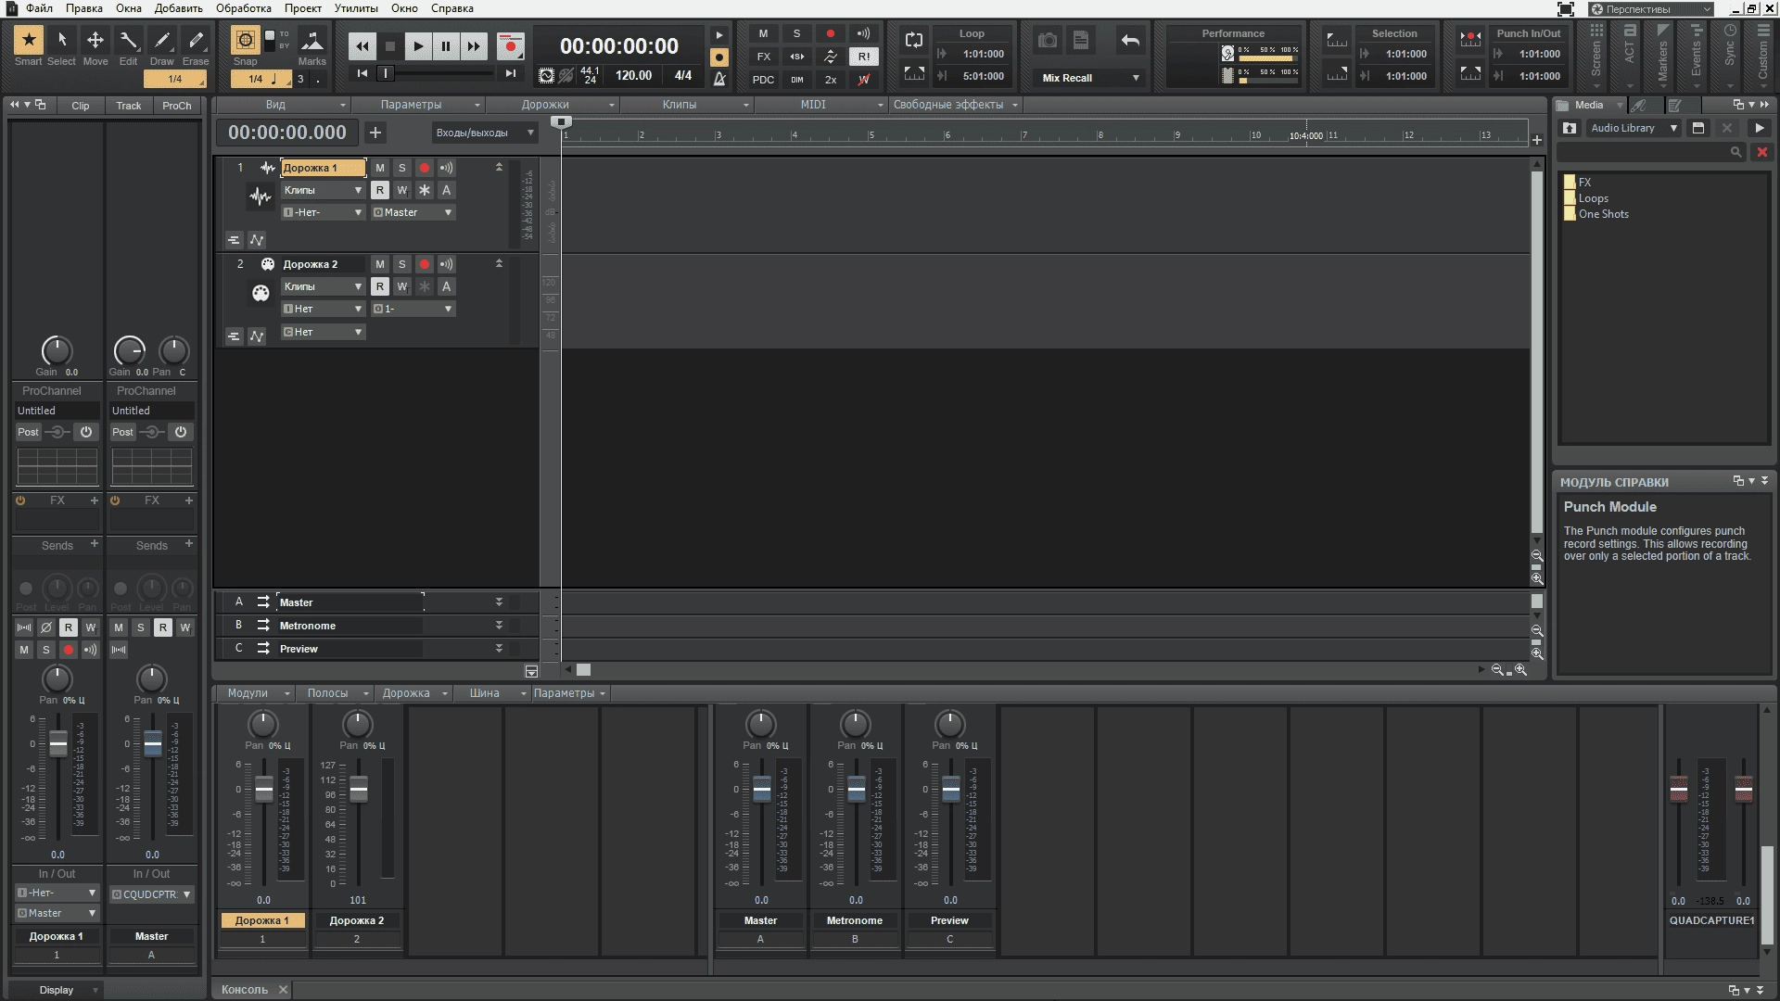1780x1001 pixels.
Task: Click the freeze snowflake icon on Дорожка 1
Action: pyautogui.click(x=425, y=190)
